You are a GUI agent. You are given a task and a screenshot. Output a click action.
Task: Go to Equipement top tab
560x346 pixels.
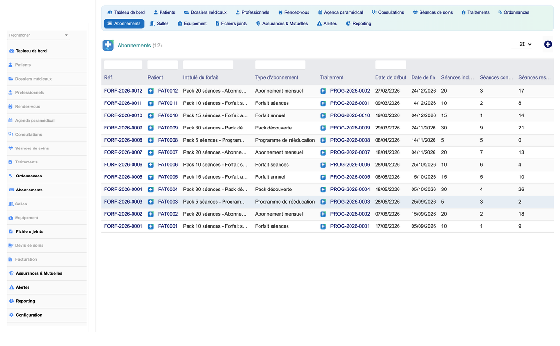coord(192,24)
